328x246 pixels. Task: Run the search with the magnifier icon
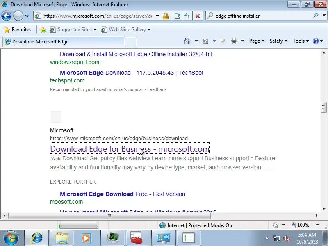pyautogui.click(x=316, y=16)
